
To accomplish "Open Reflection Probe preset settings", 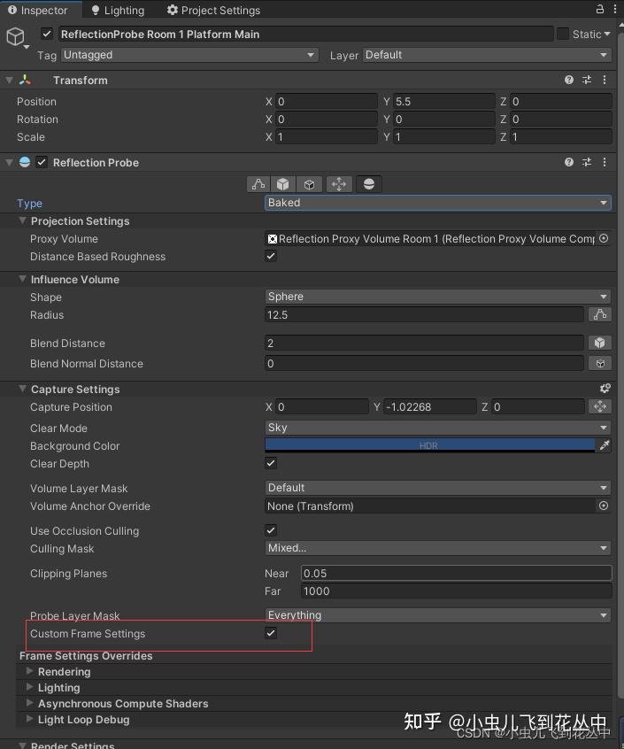I will (x=586, y=162).
